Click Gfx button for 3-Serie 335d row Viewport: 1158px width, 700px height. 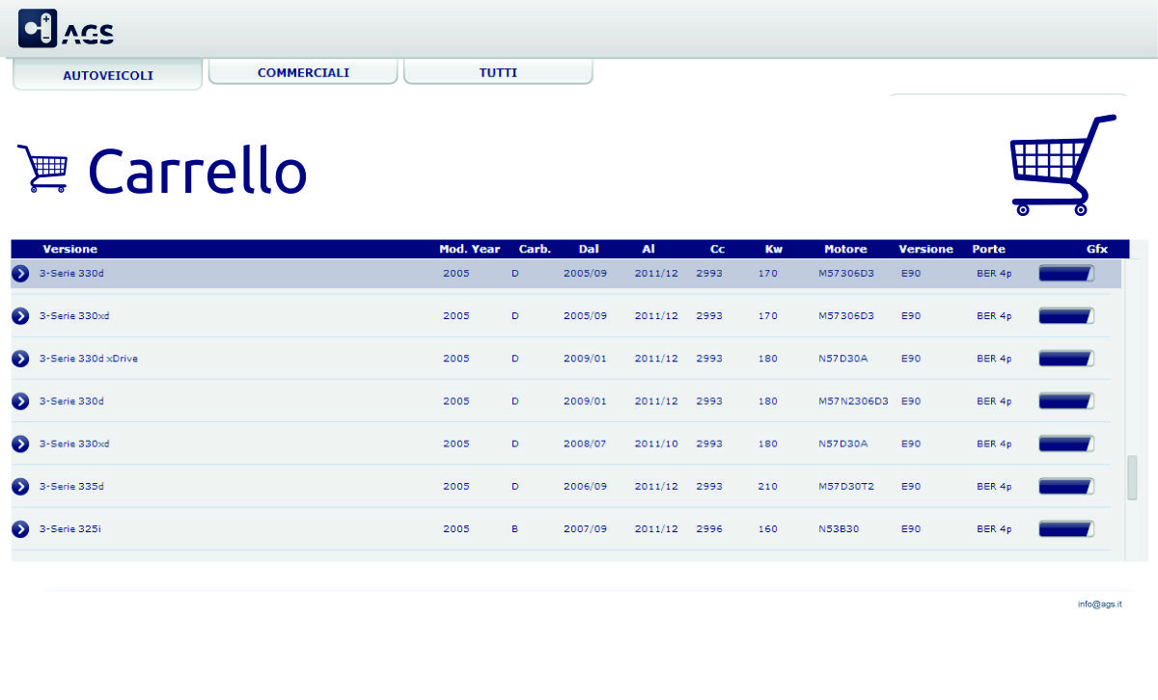click(1066, 487)
